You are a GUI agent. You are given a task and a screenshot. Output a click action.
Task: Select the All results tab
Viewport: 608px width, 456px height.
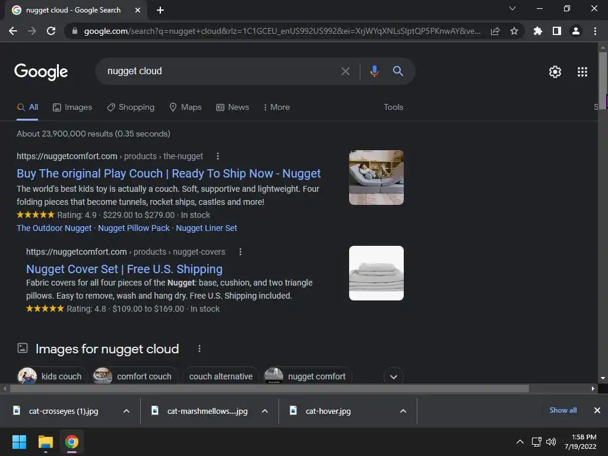[x=27, y=107]
